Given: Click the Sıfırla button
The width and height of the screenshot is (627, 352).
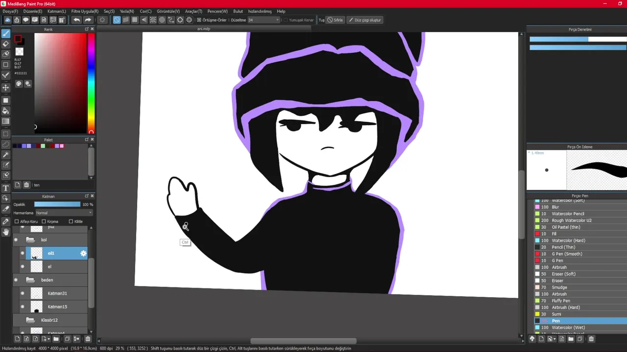Looking at the screenshot, I should (x=336, y=20).
